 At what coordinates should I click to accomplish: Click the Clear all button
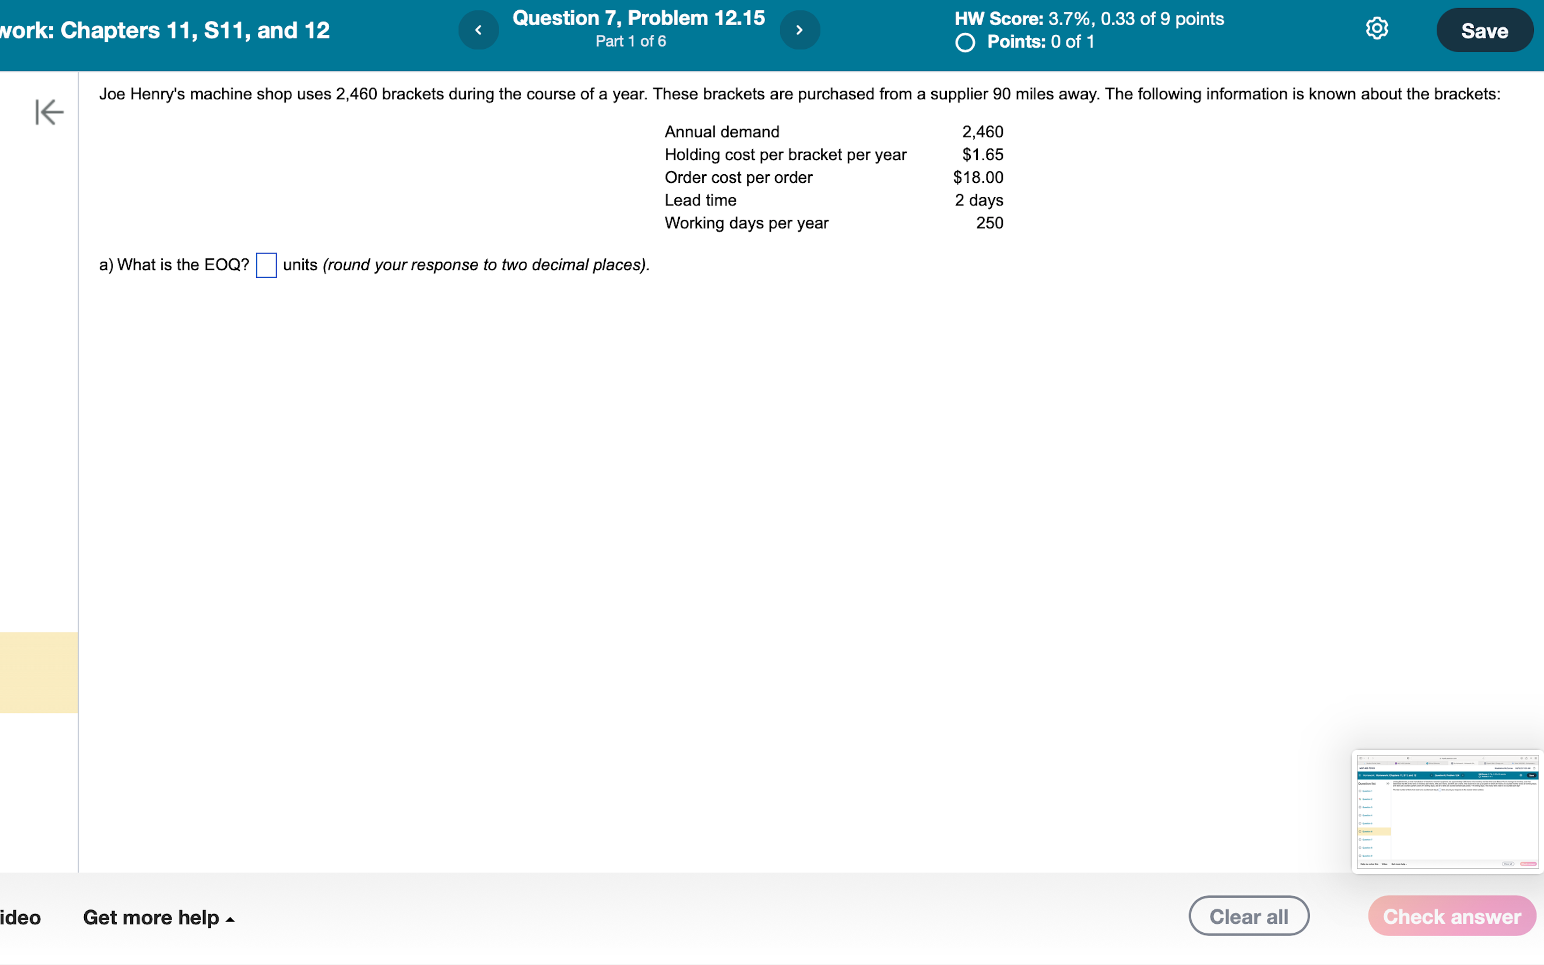click(x=1248, y=916)
